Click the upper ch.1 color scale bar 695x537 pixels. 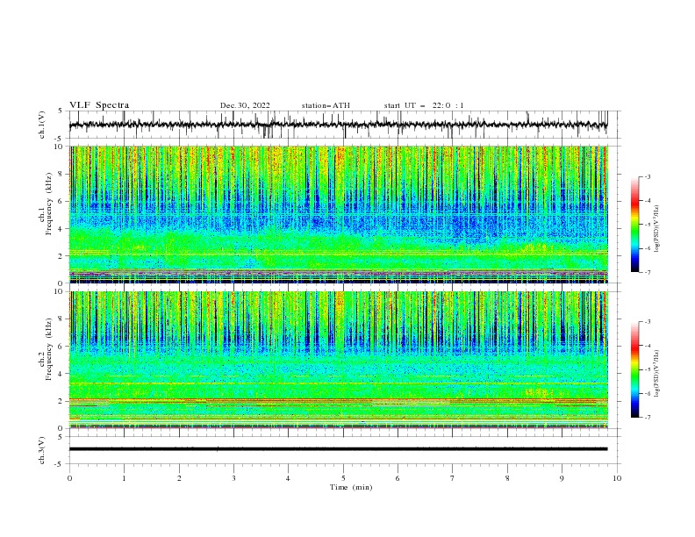pyautogui.click(x=635, y=225)
